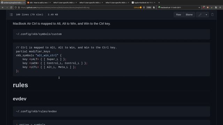Viewport: 223px width, 125px height.
Task: Reload the current GitHub page
Action: click(11, 7)
